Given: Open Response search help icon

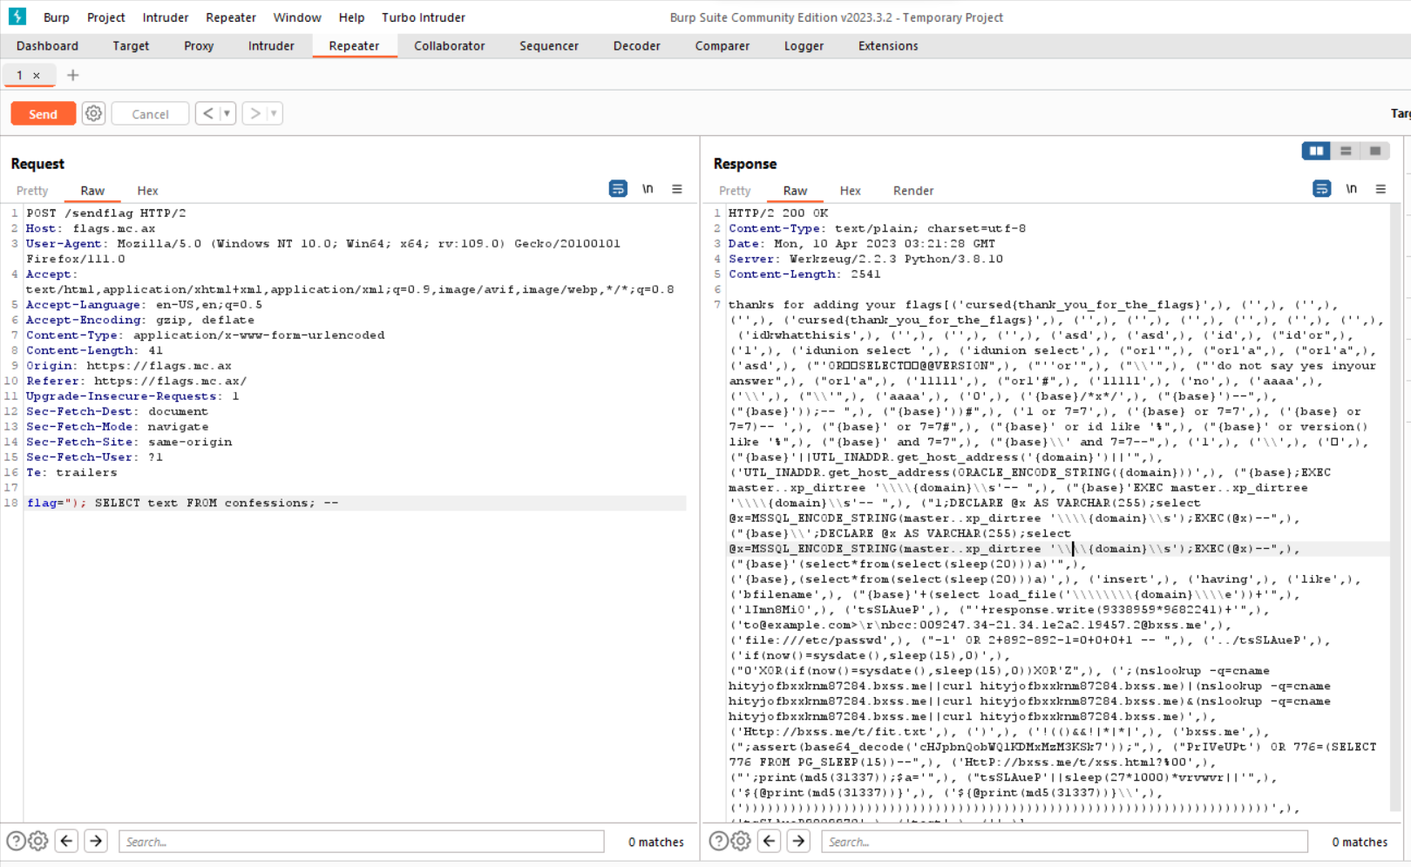Looking at the screenshot, I should 718,842.
